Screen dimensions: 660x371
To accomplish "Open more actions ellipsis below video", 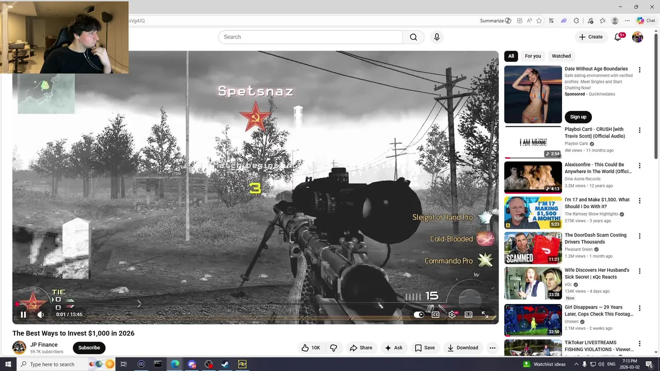I will tap(492, 348).
